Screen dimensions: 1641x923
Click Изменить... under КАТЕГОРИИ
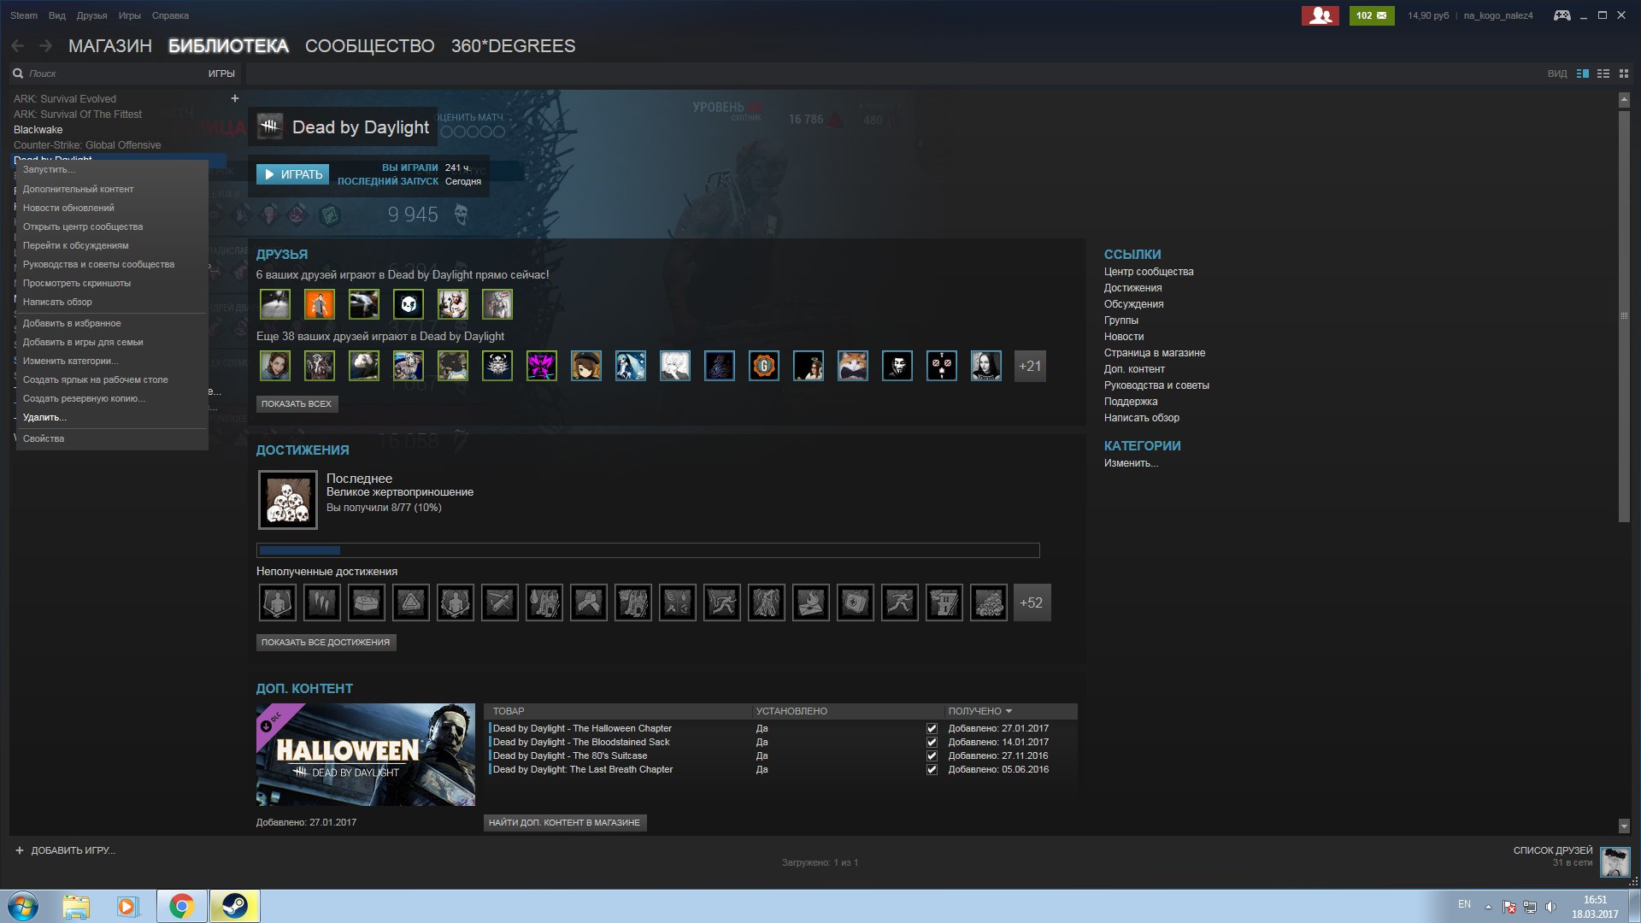click(x=1132, y=463)
